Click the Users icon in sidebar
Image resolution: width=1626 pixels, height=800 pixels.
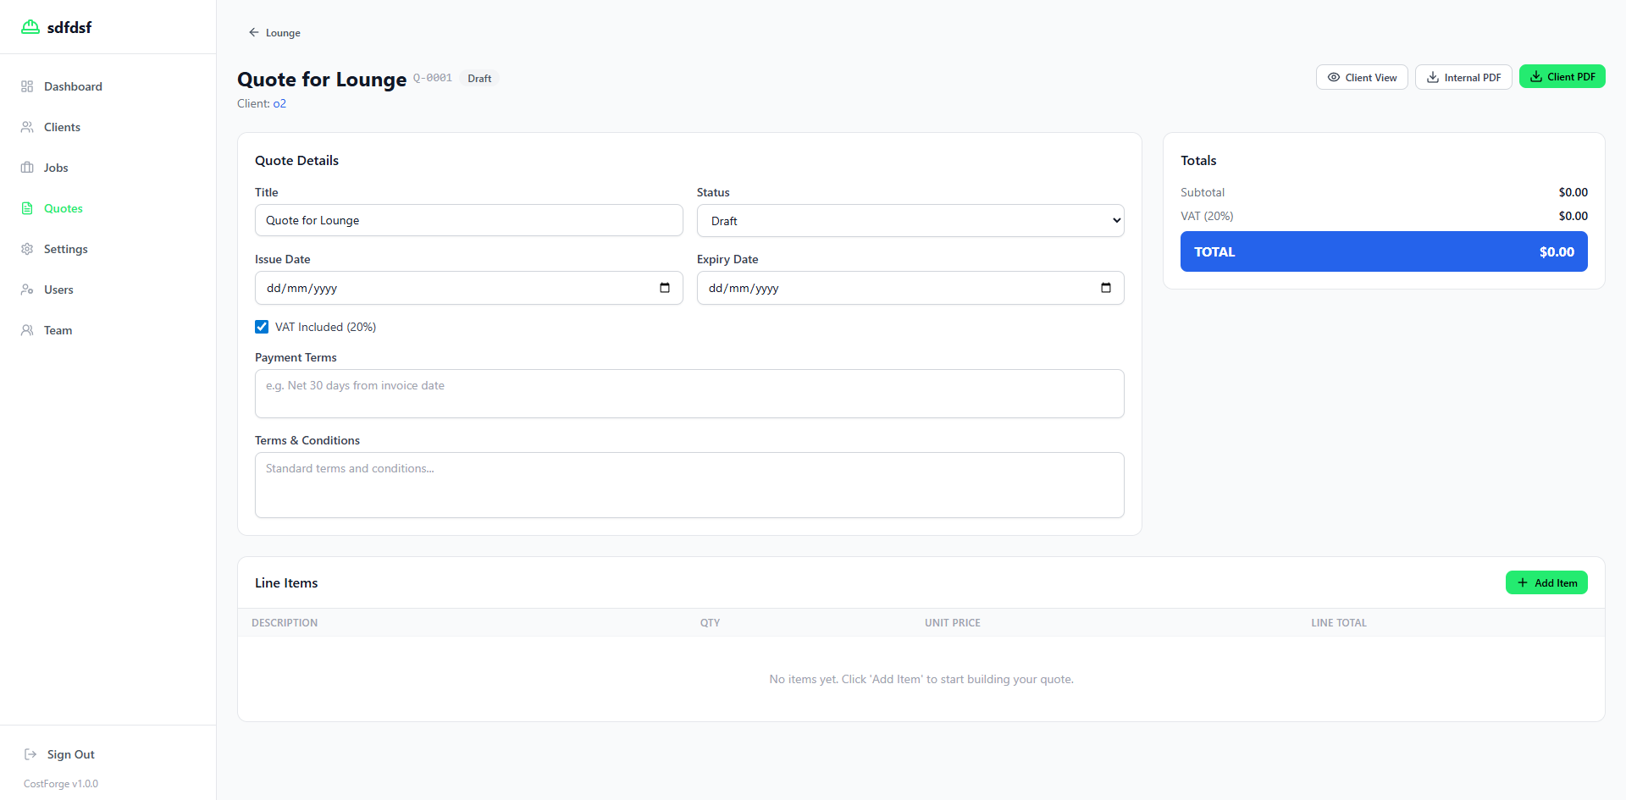27,290
